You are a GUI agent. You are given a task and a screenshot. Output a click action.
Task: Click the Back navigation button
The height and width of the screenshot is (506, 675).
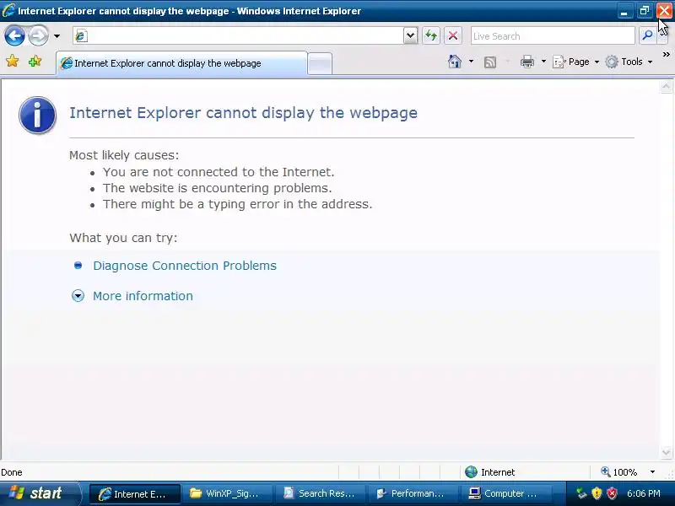[x=14, y=35]
